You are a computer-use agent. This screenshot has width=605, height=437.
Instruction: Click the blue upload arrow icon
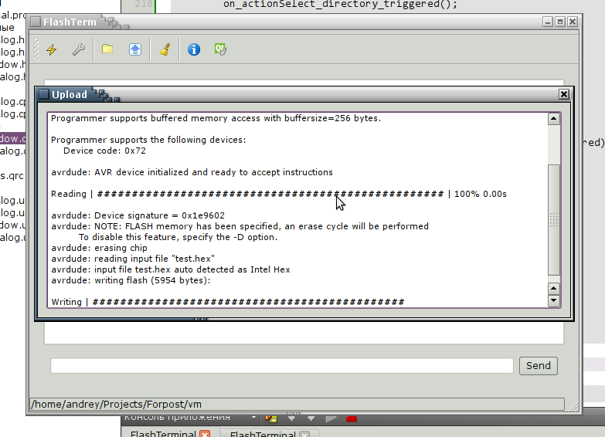pos(135,49)
